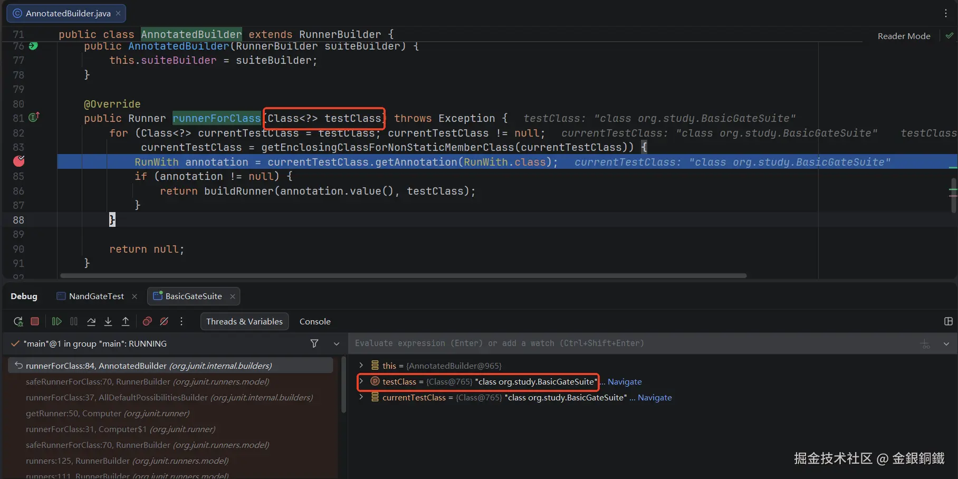The width and height of the screenshot is (958, 479).
Task: Open the debug layout settings icon
Action: [x=948, y=321]
